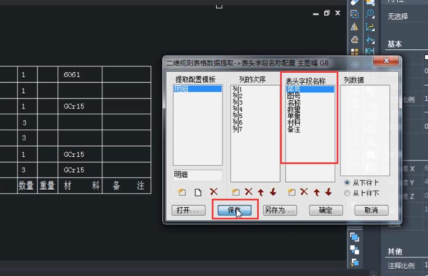Select 数量 header field name
Viewport: 428px width, 276px height.
coord(294,110)
